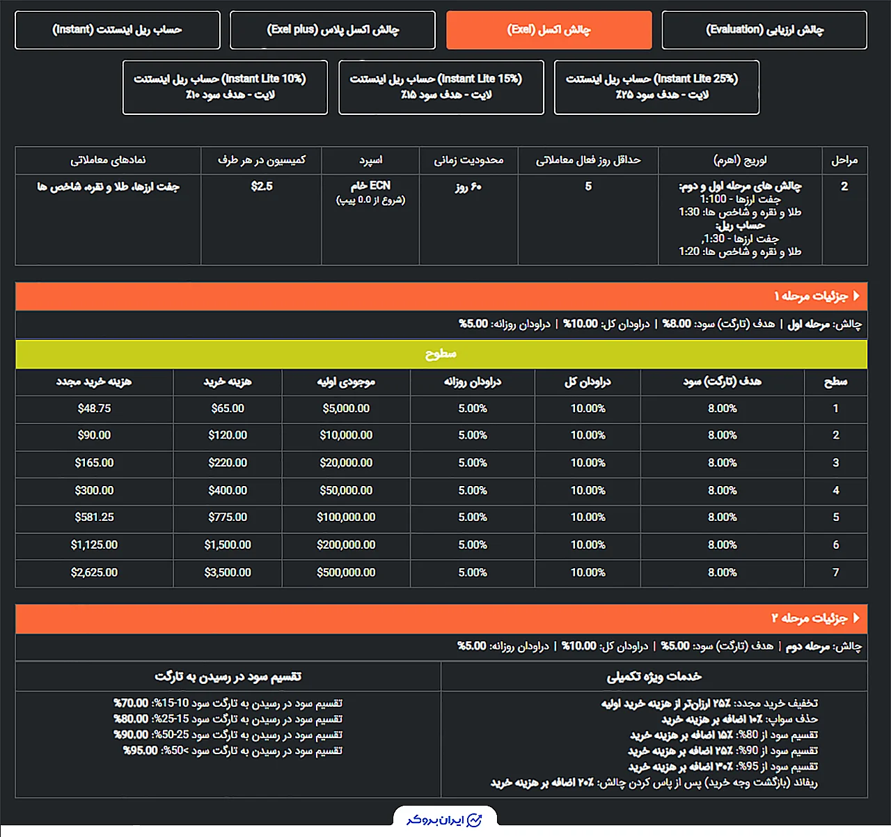Viewport: 891px width, 837px height.
Task: Click the لوریج (اهرم) leverage header
Action: pos(740,160)
